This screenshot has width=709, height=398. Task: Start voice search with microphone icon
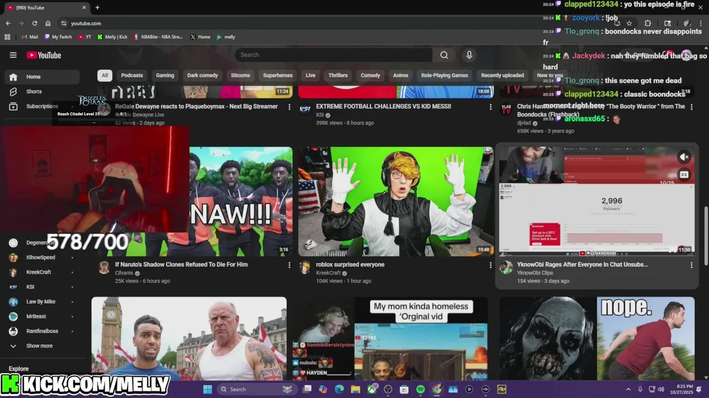tap(469, 55)
